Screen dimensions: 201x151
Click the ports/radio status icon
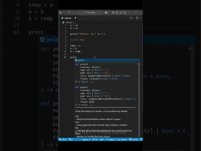tap(71, 139)
